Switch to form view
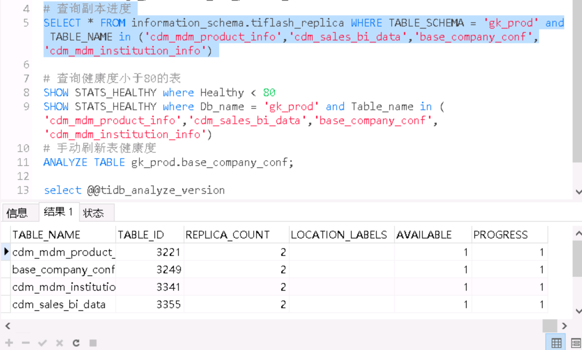 tap(576, 343)
